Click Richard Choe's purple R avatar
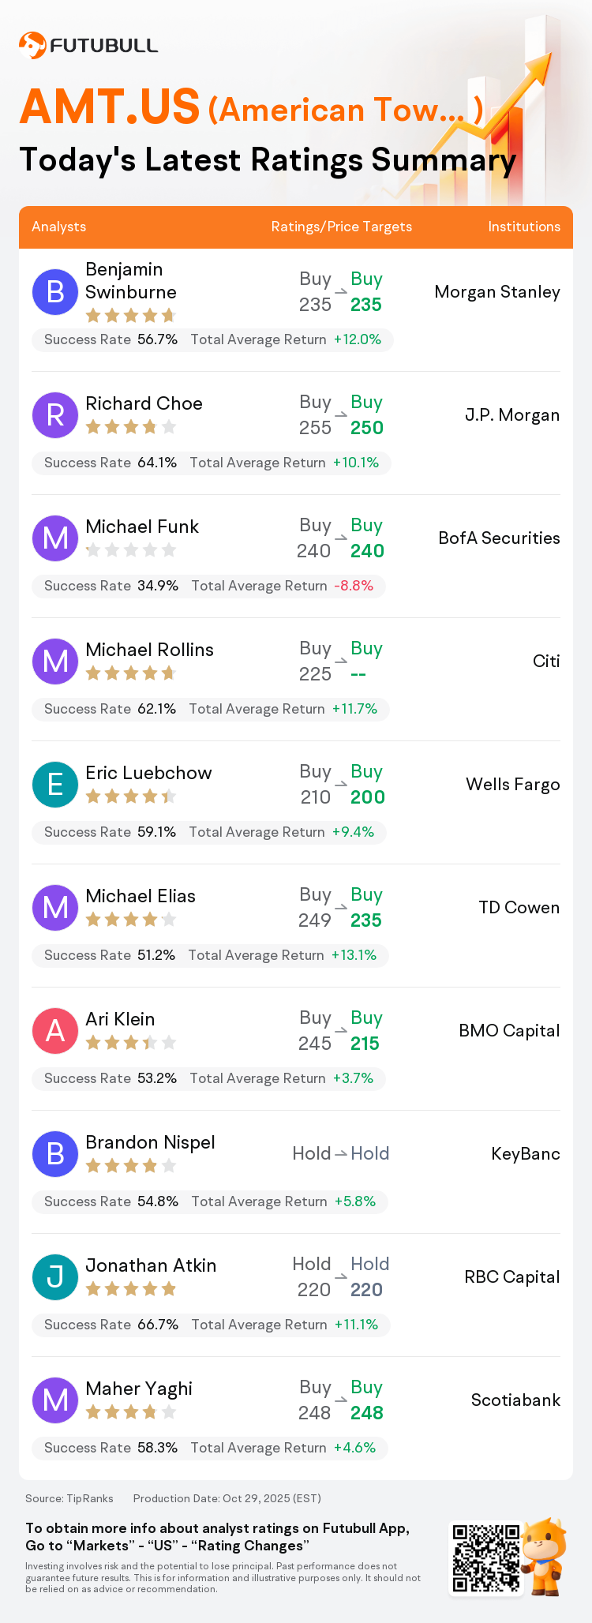The image size is (592, 1623). click(x=55, y=414)
